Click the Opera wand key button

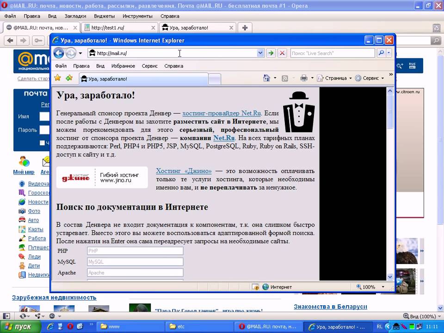coord(38,41)
